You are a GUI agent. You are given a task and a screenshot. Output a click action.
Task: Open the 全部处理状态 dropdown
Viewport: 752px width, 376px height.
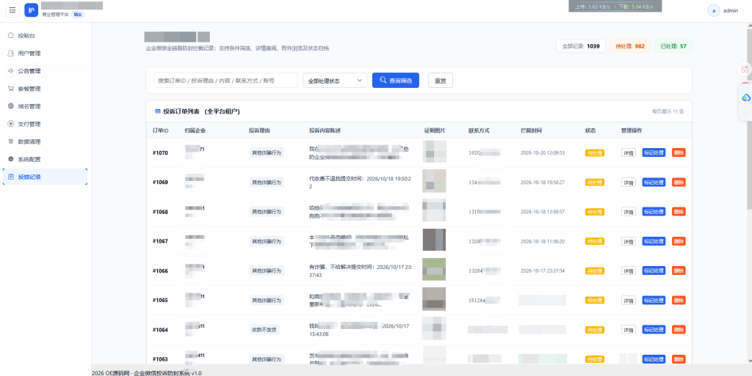tap(335, 81)
